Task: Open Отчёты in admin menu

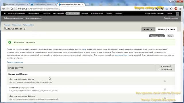Action: 109,13
